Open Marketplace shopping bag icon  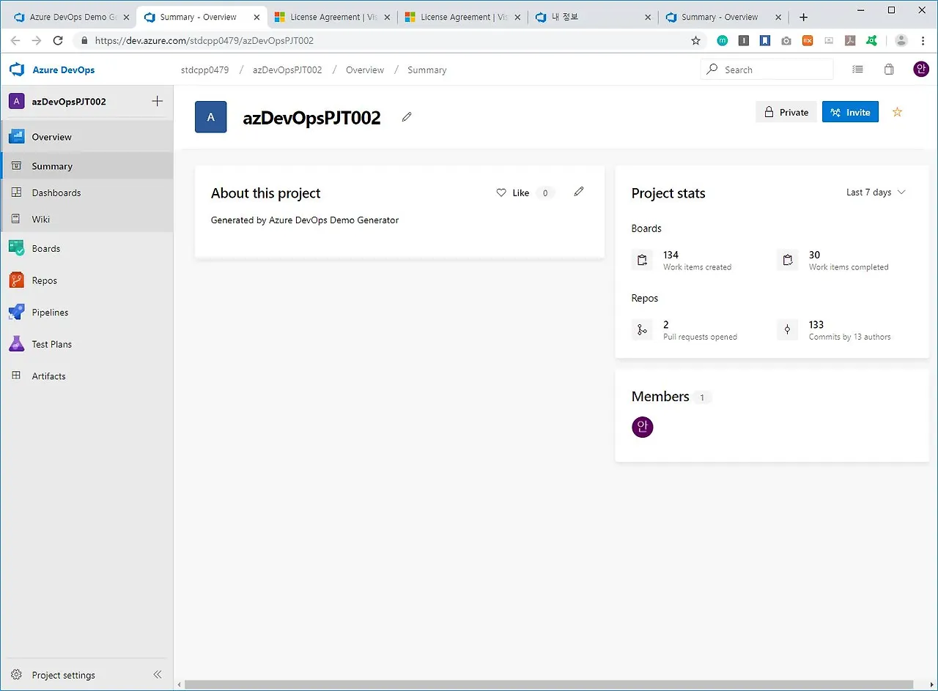pyautogui.click(x=889, y=70)
